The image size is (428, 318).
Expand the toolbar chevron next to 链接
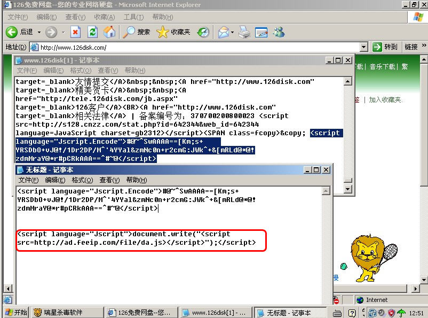pos(424,45)
